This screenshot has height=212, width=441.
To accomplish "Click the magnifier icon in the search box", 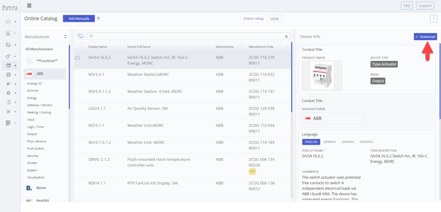I will click(91, 36).
